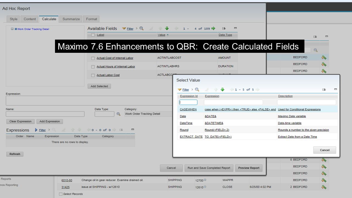This screenshot has height=198, width=352.
Task: Go to next page of Available Fields
Action: click(x=213, y=28)
